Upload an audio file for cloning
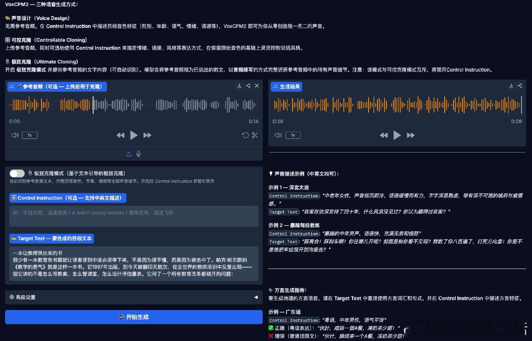532x341 pixels. coord(129,154)
